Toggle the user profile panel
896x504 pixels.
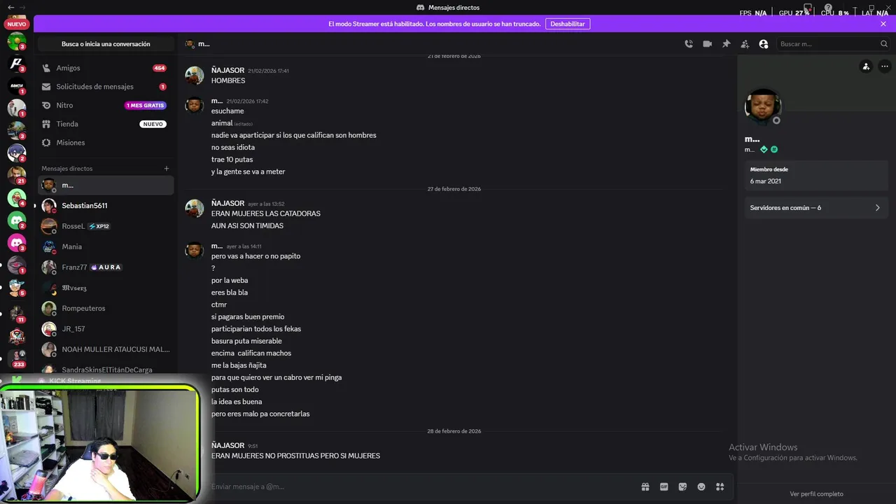[764, 44]
